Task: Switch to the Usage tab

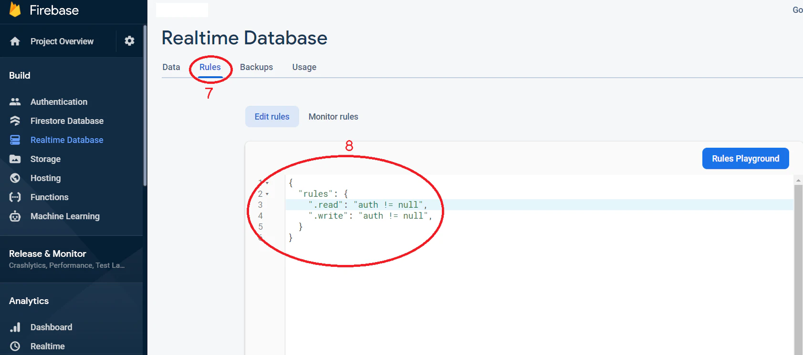Action: pyautogui.click(x=304, y=67)
